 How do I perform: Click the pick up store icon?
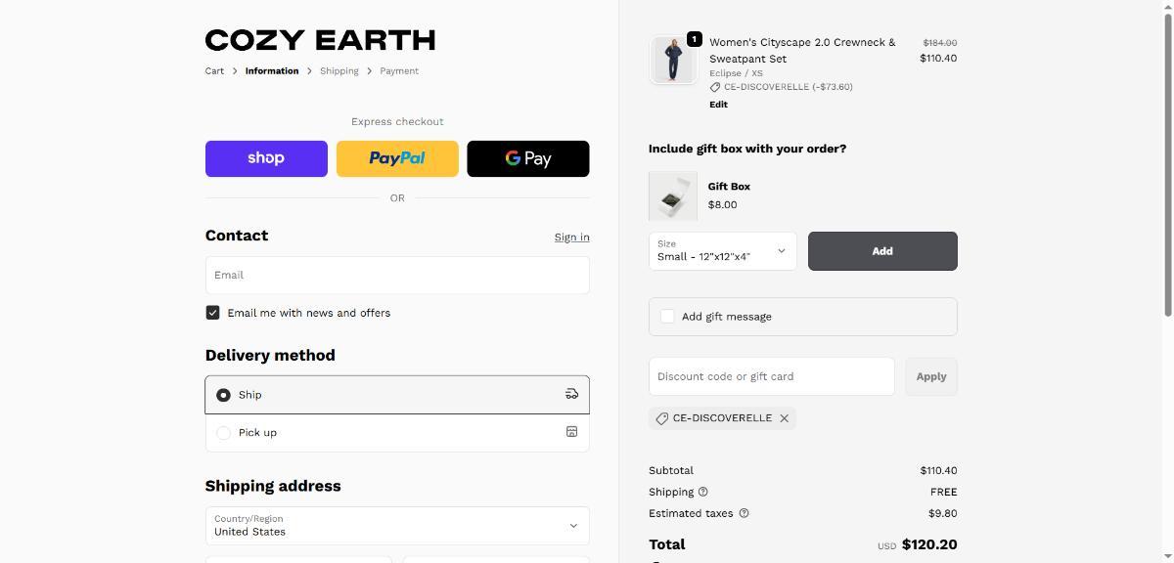[x=572, y=432]
